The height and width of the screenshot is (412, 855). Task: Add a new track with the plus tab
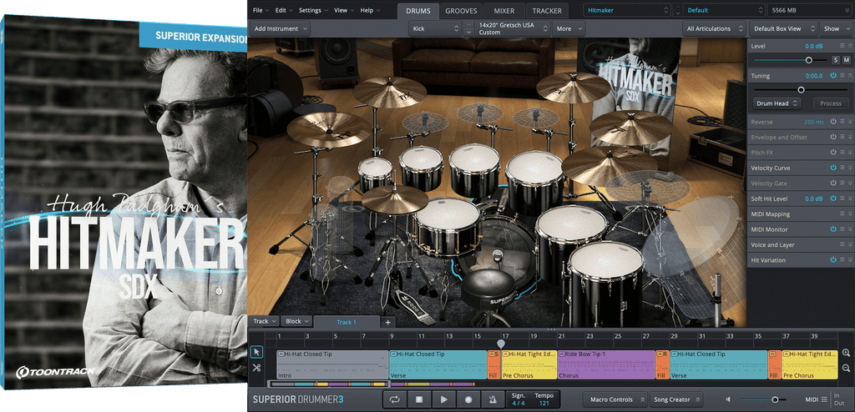[x=388, y=322]
